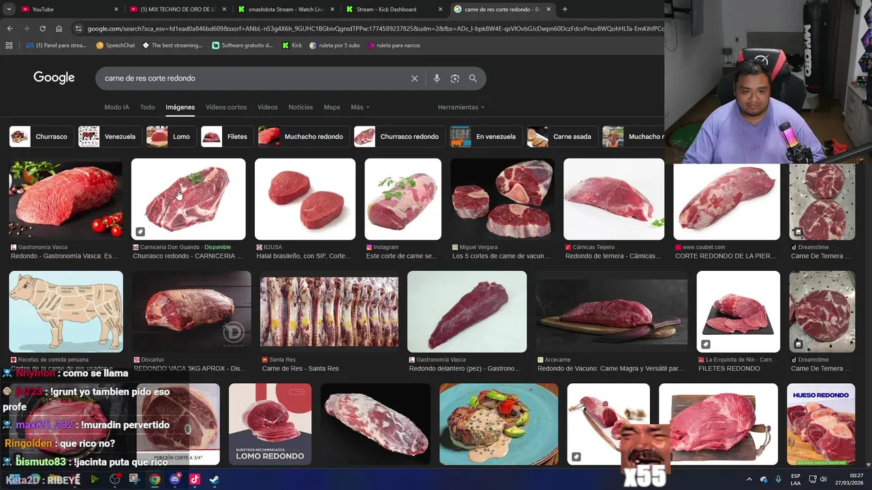
Task: Open the Carnicería Don Guando churrasco image
Action: [x=189, y=199]
